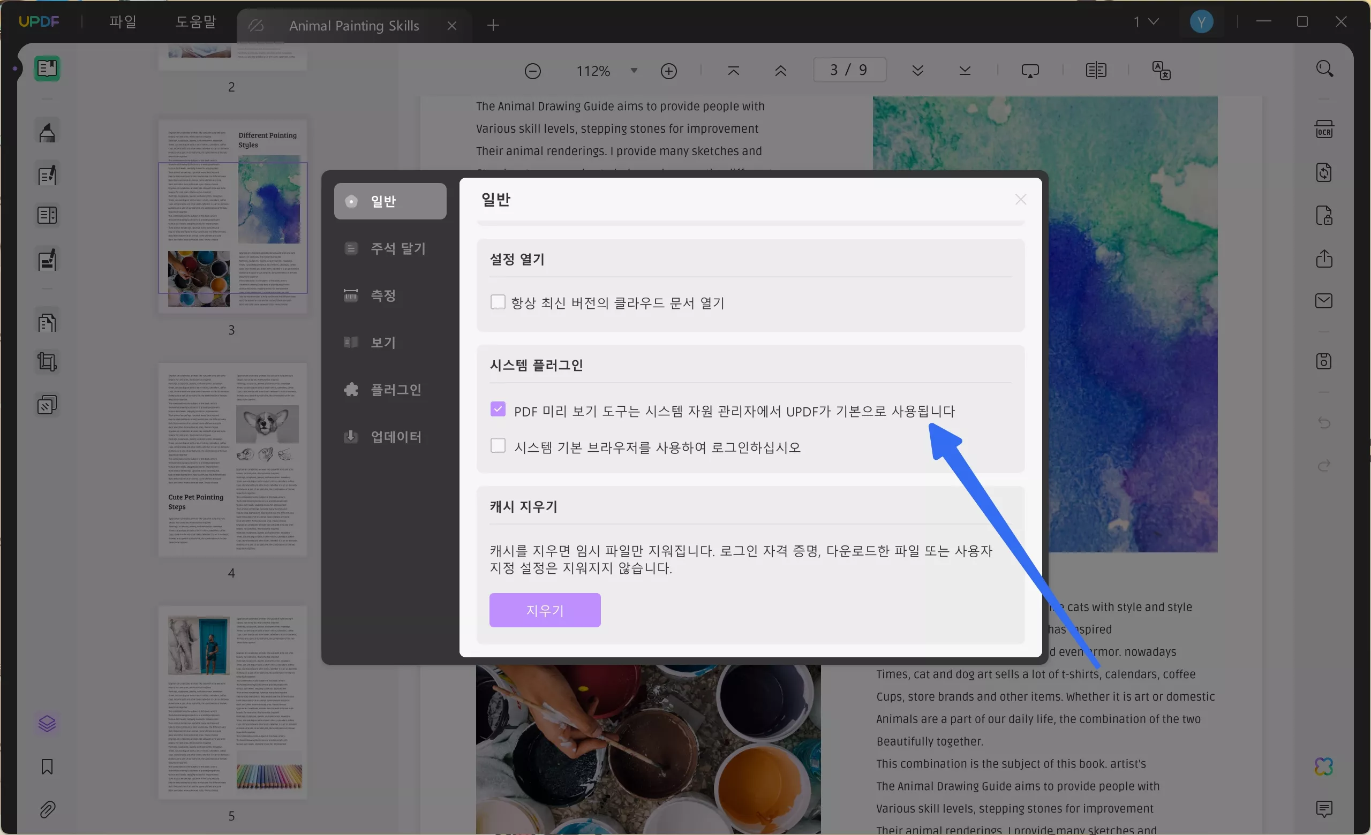Image resolution: width=1371 pixels, height=835 pixels.
Task: Run the OCR recognition tool
Action: 1324,130
